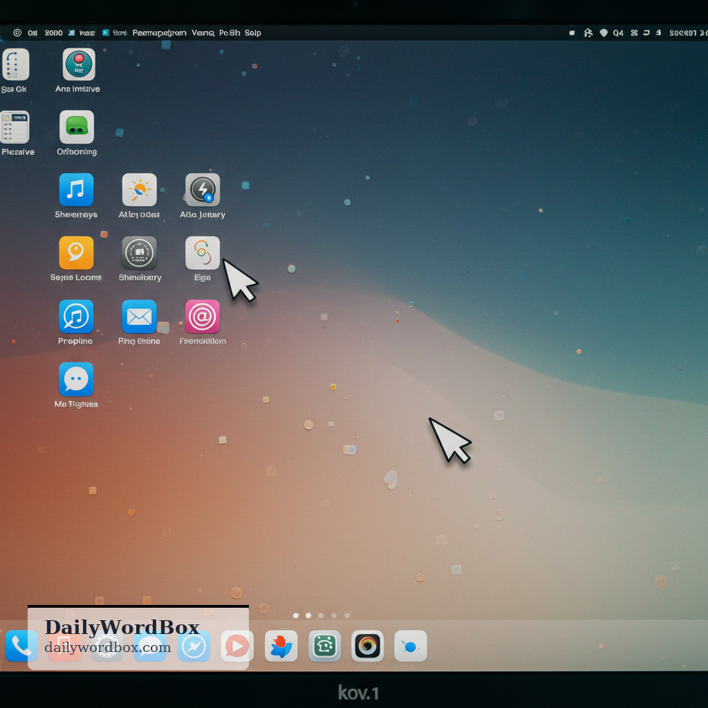
Task: Go to the second page dot
Action: click(x=308, y=615)
